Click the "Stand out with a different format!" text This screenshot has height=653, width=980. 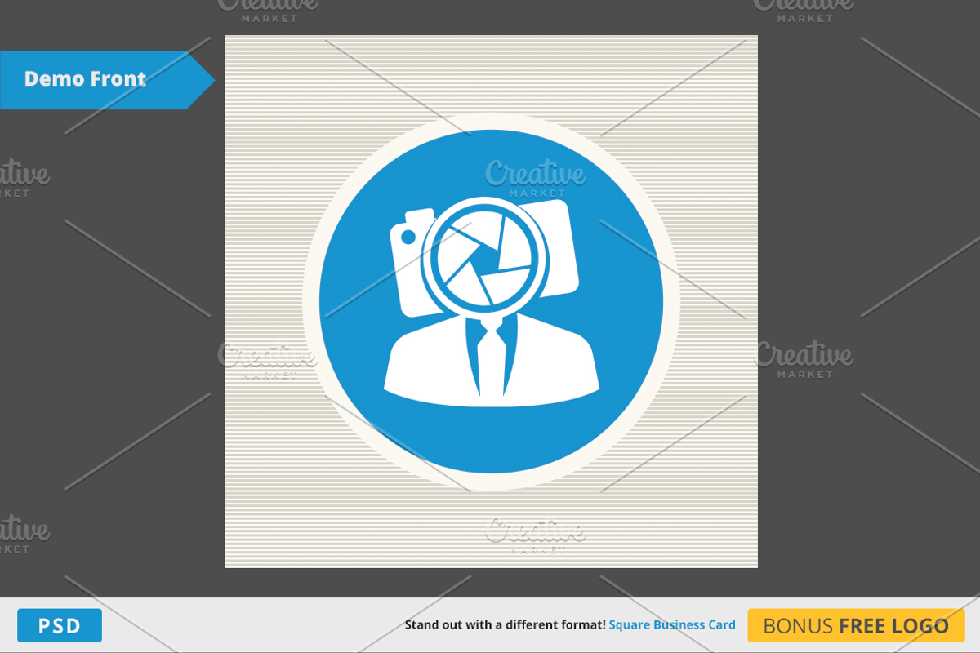pos(506,625)
